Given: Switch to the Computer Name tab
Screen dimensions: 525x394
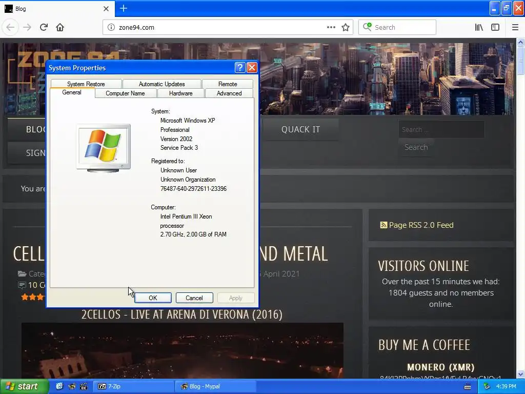Looking at the screenshot, I should (126, 93).
